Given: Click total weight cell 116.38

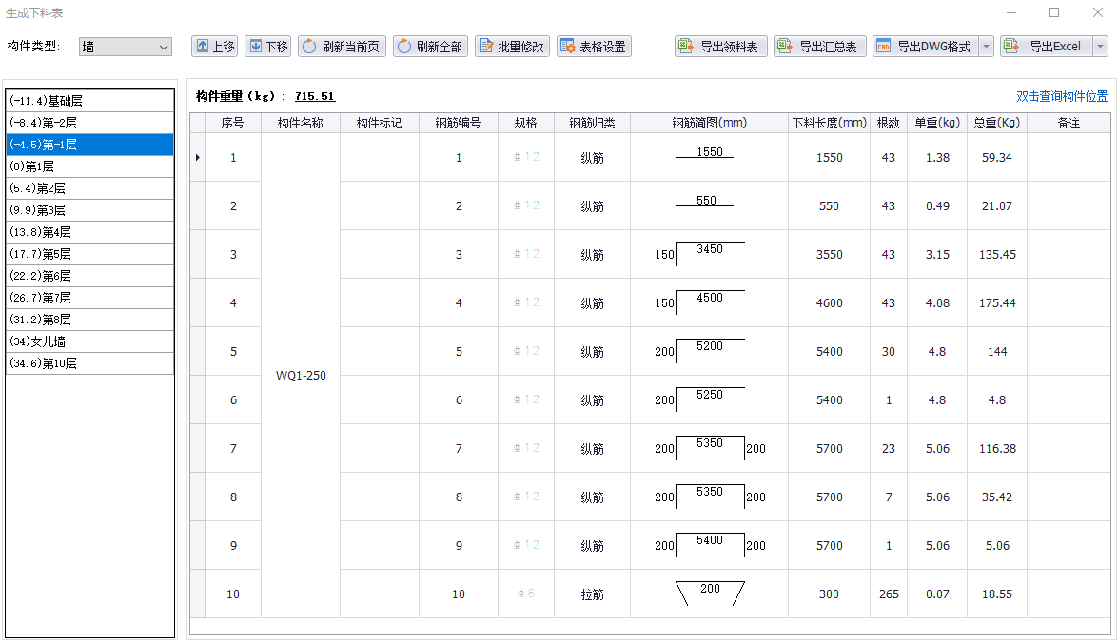Looking at the screenshot, I should tap(997, 448).
